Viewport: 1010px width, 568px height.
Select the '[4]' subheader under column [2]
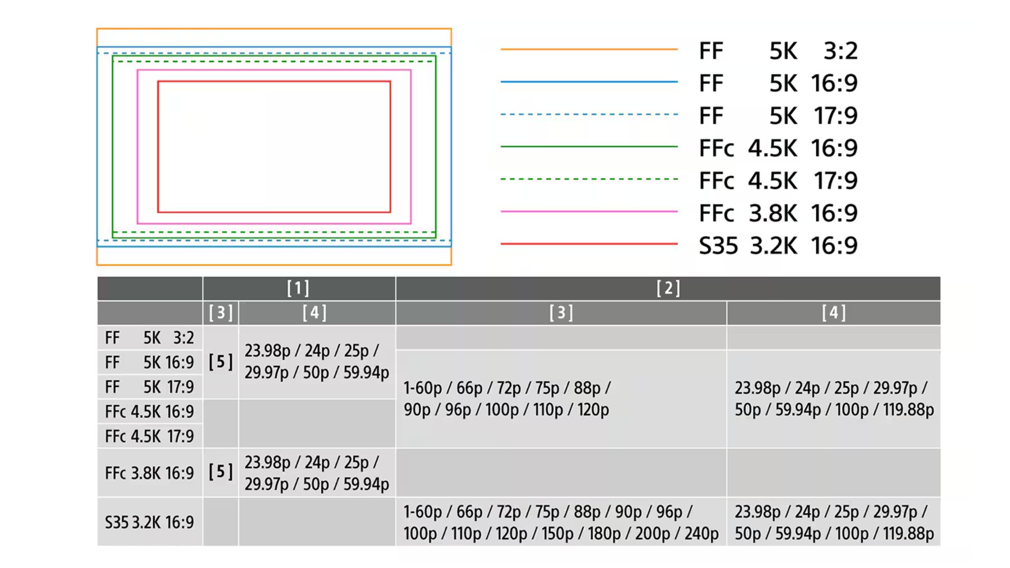point(834,313)
